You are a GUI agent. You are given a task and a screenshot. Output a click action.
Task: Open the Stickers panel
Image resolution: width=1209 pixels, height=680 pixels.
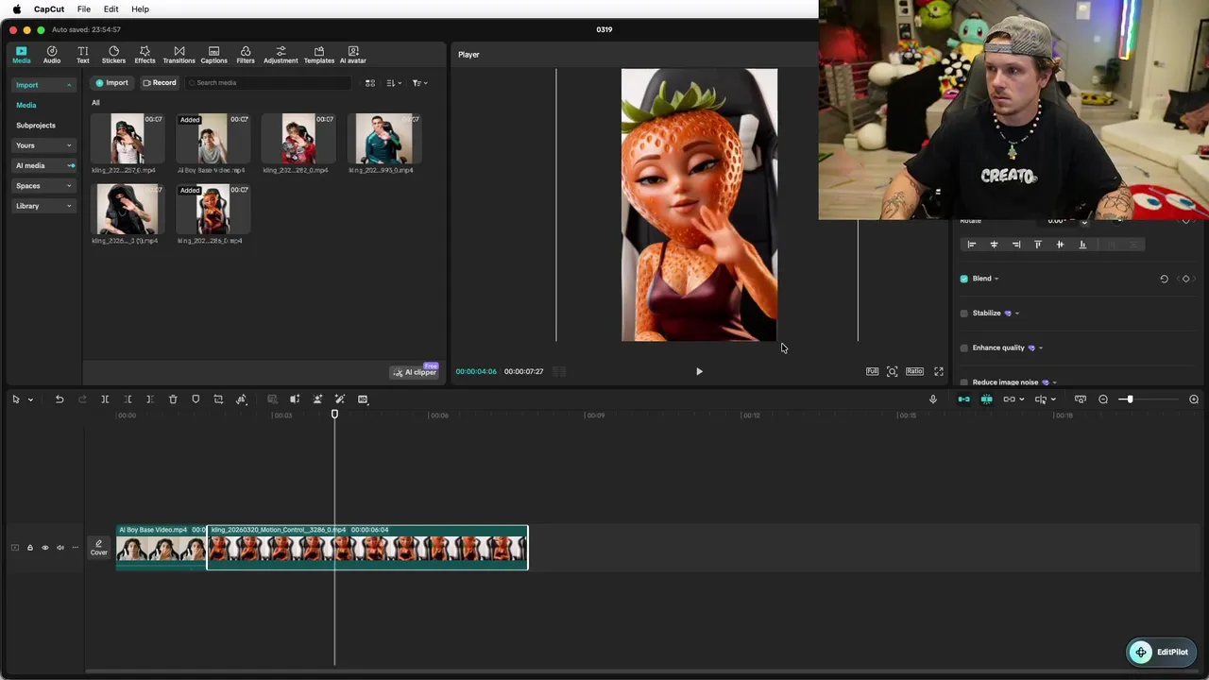(113, 55)
